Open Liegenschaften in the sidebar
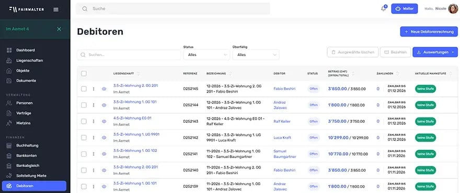 coord(30,60)
